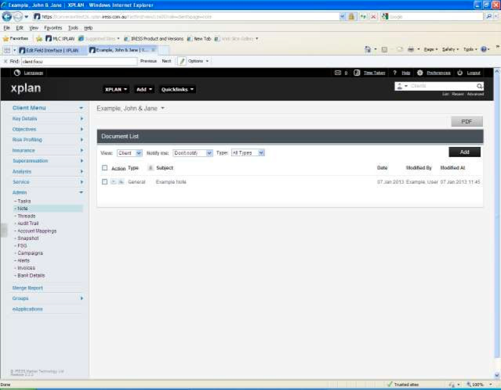Open the Edit menu
501x390 pixels.
(19, 28)
